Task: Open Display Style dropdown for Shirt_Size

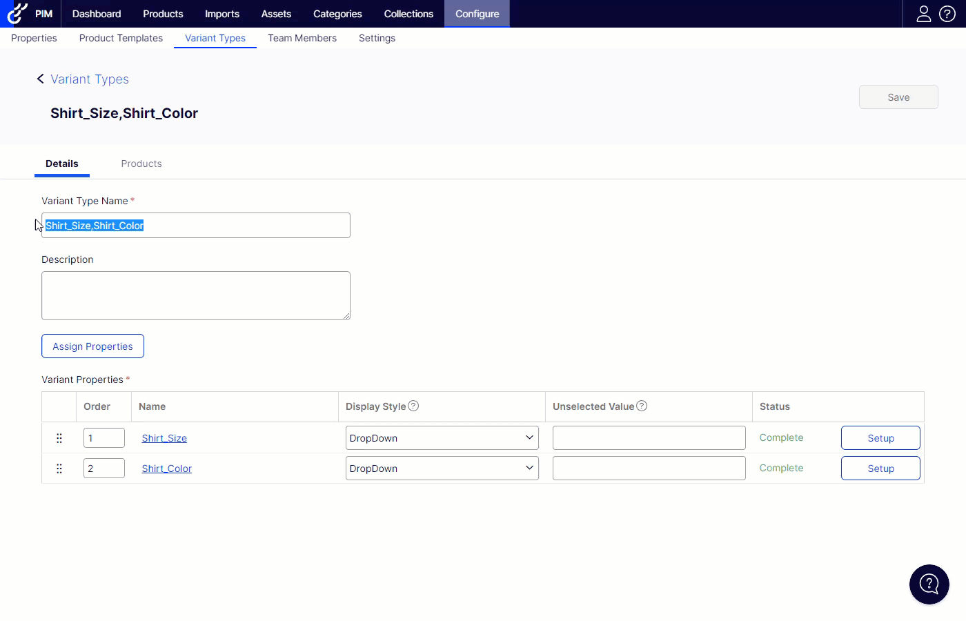Action: [x=442, y=438]
